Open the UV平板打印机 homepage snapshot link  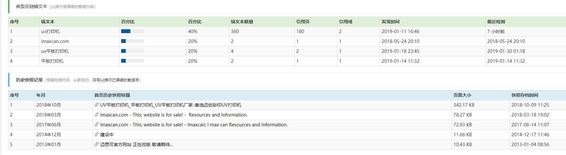[x=171, y=105]
